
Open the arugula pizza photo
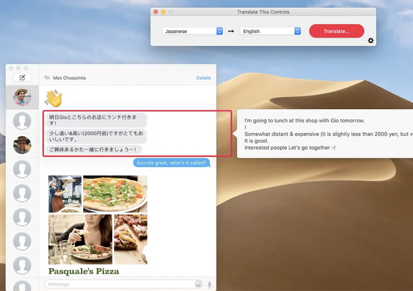tap(115, 194)
